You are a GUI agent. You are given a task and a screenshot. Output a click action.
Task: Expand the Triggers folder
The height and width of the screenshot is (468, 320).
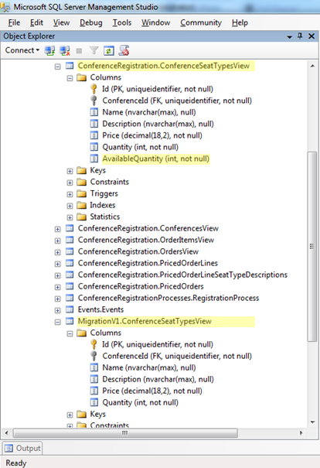(x=70, y=194)
